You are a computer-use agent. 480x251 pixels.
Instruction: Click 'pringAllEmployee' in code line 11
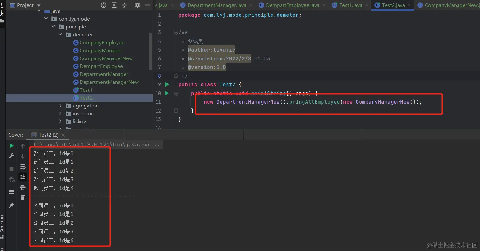314,102
